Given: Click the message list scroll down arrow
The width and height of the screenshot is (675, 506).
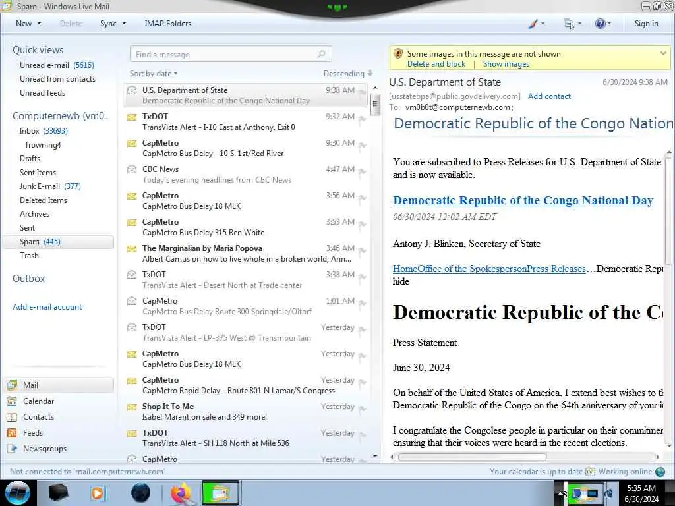Looking at the screenshot, I should point(375,456).
